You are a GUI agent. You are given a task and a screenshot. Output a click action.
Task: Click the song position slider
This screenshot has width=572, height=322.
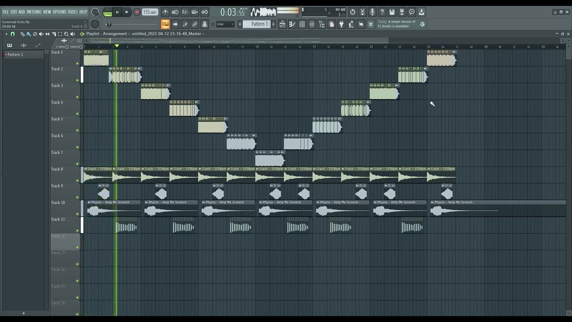(132, 24)
